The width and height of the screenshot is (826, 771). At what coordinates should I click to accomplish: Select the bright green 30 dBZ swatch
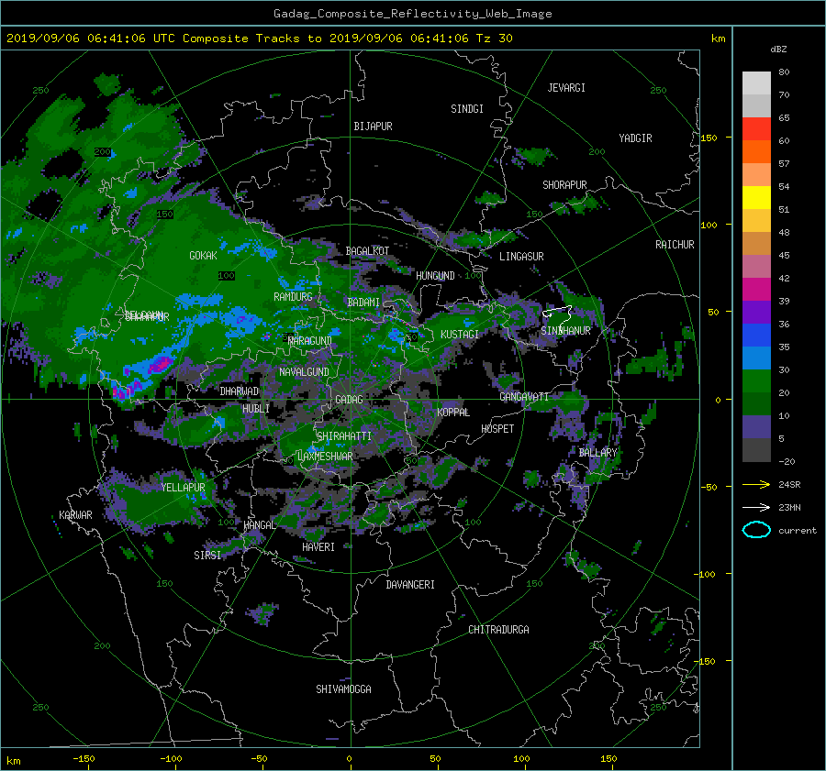tap(756, 380)
